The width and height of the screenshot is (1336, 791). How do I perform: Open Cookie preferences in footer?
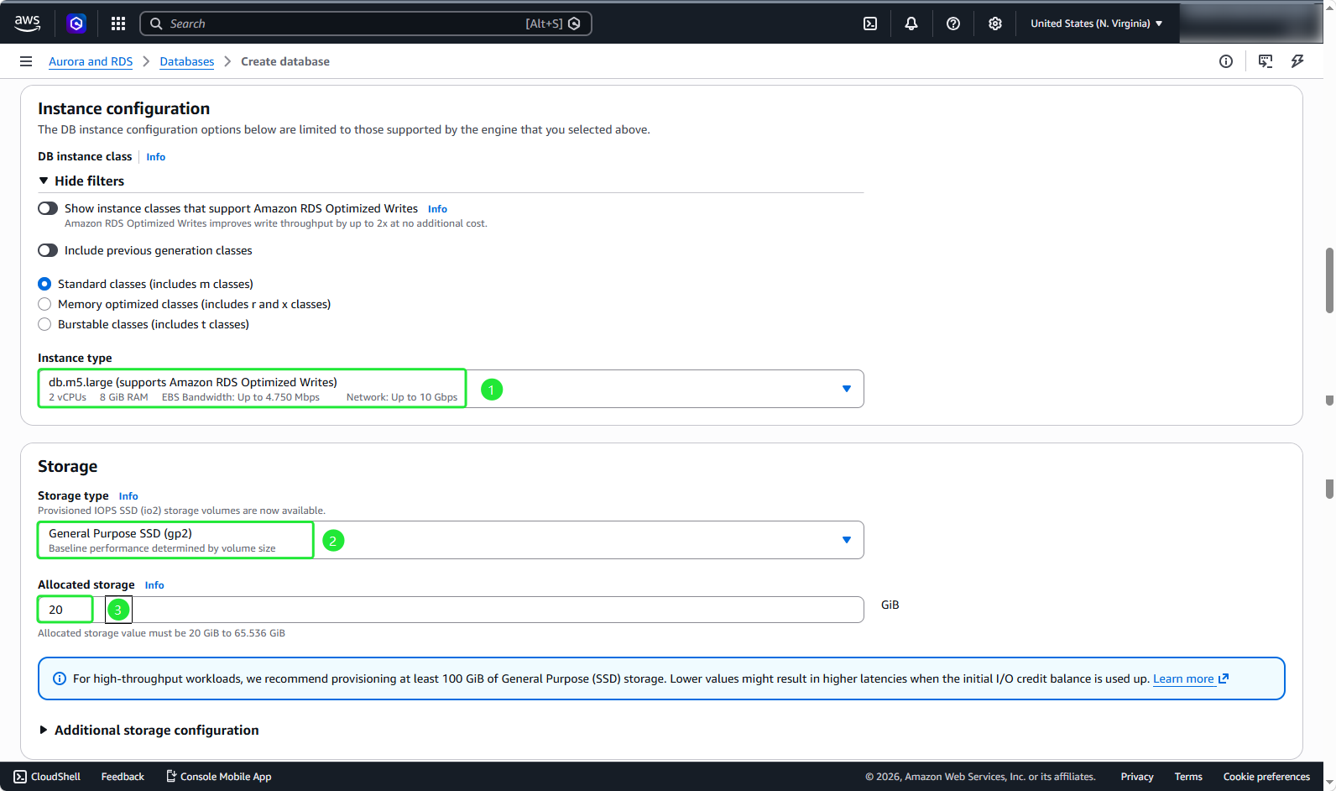pos(1266,777)
